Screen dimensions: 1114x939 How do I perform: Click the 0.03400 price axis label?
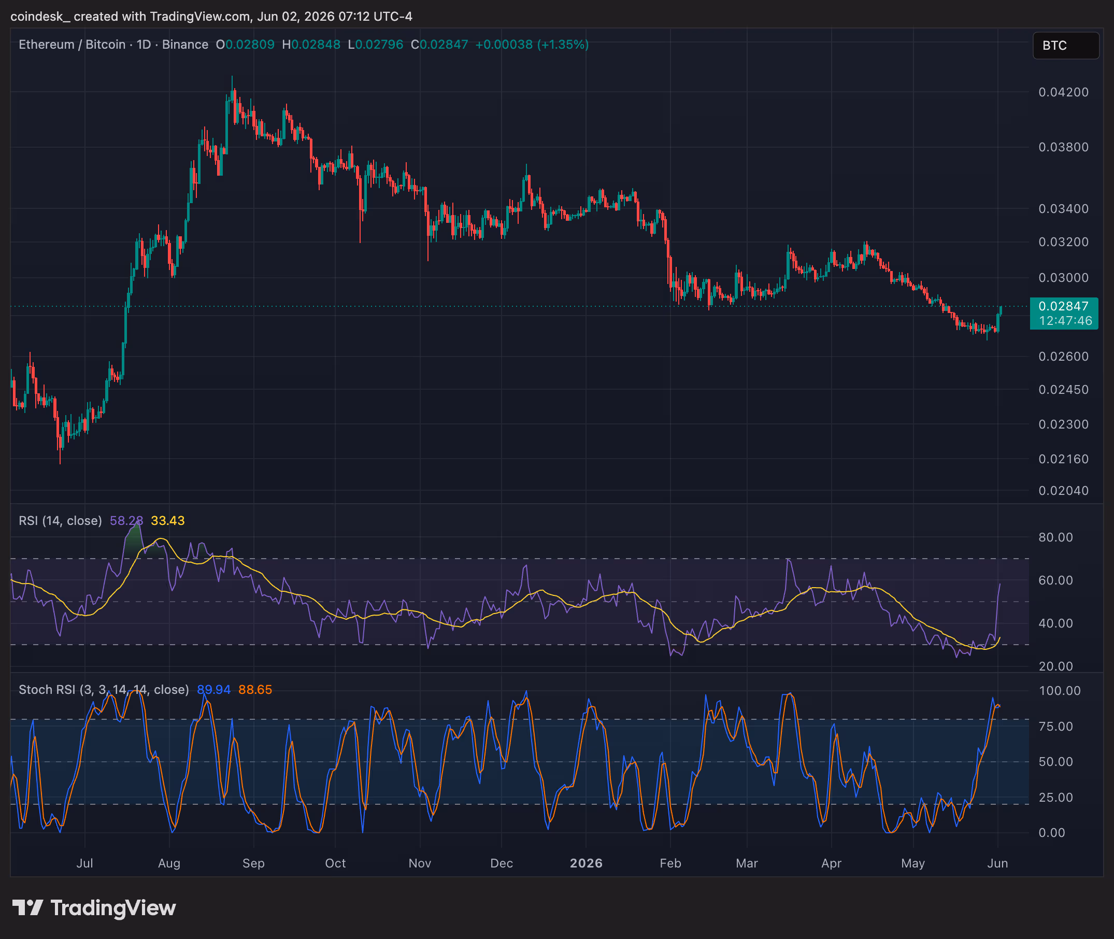point(1063,209)
